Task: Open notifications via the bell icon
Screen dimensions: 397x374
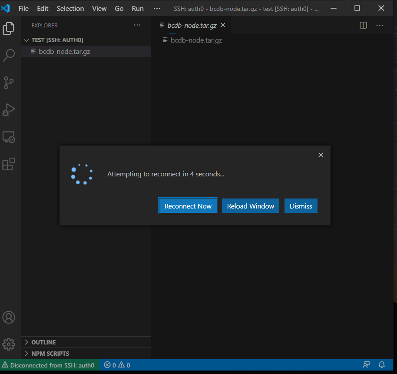Action: click(x=381, y=365)
